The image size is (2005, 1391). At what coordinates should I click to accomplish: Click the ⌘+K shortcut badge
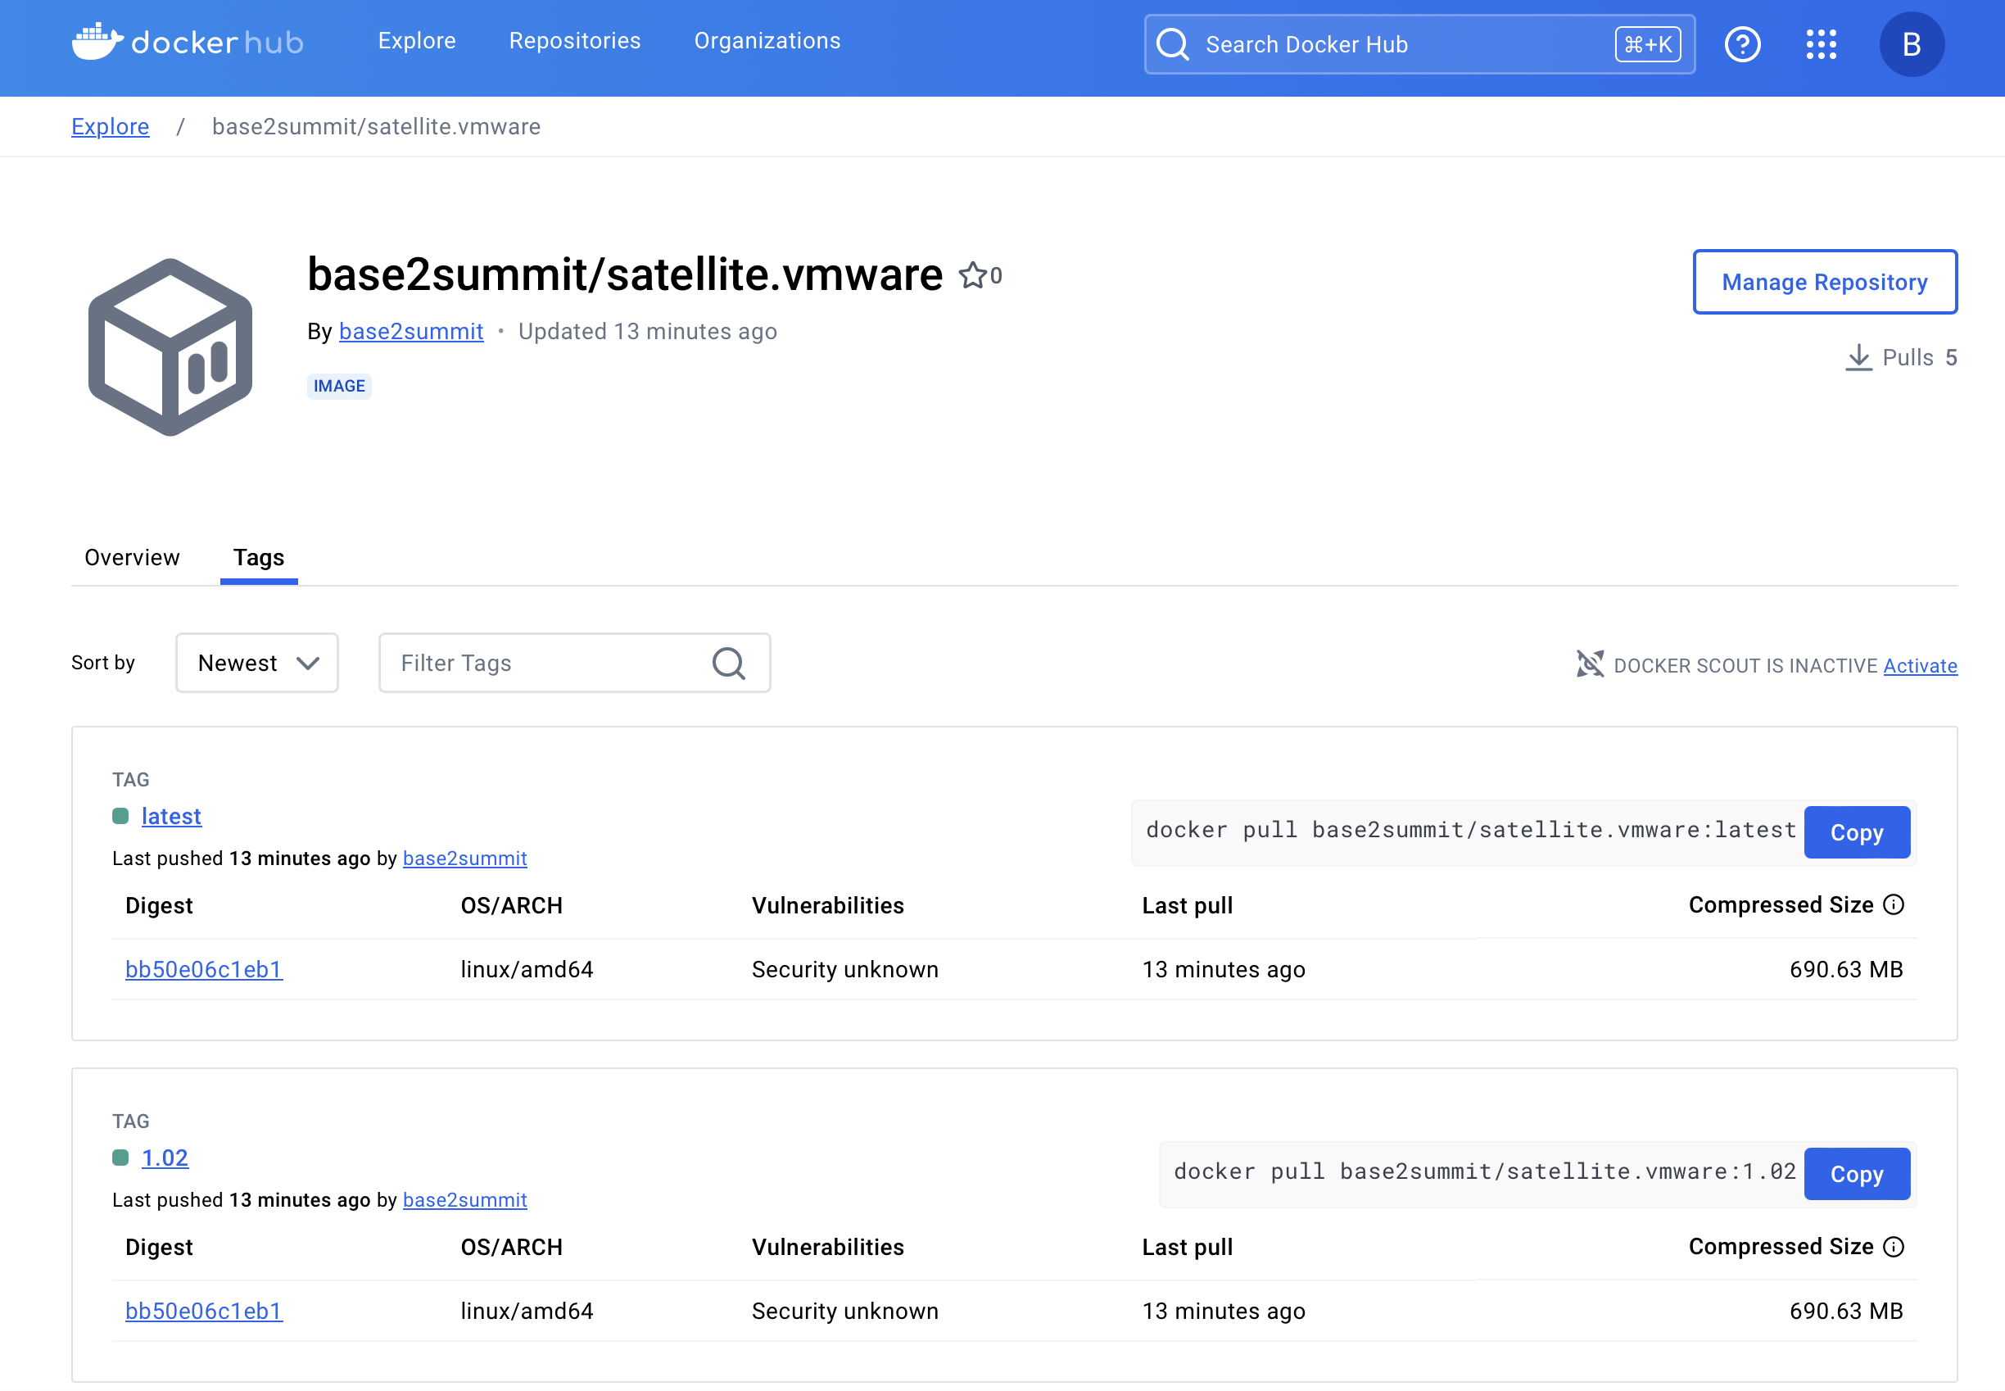click(1648, 44)
